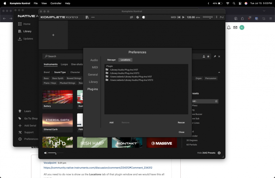Select the Ethereal Earth instrument thumbnail
This screenshot has height=178, width=275.
click(x=57, y=122)
